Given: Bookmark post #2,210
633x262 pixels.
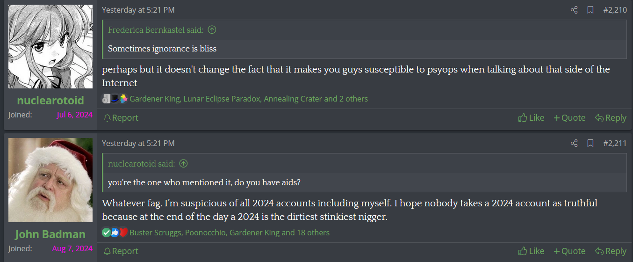Looking at the screenshot, I should 590,10.
